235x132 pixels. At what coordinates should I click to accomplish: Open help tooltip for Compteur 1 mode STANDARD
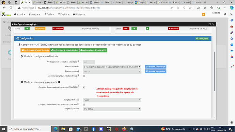(78, 86)
